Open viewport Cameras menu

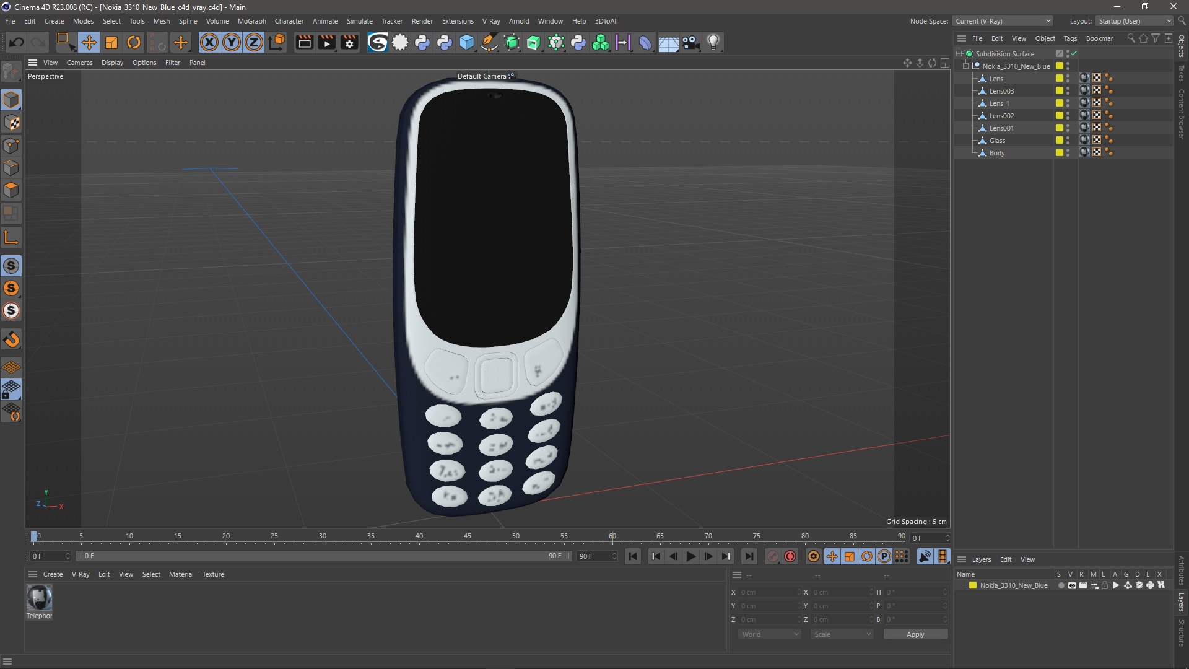[79, 63]
